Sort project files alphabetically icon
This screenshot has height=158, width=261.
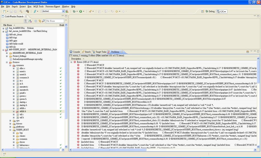coord(30,21)
